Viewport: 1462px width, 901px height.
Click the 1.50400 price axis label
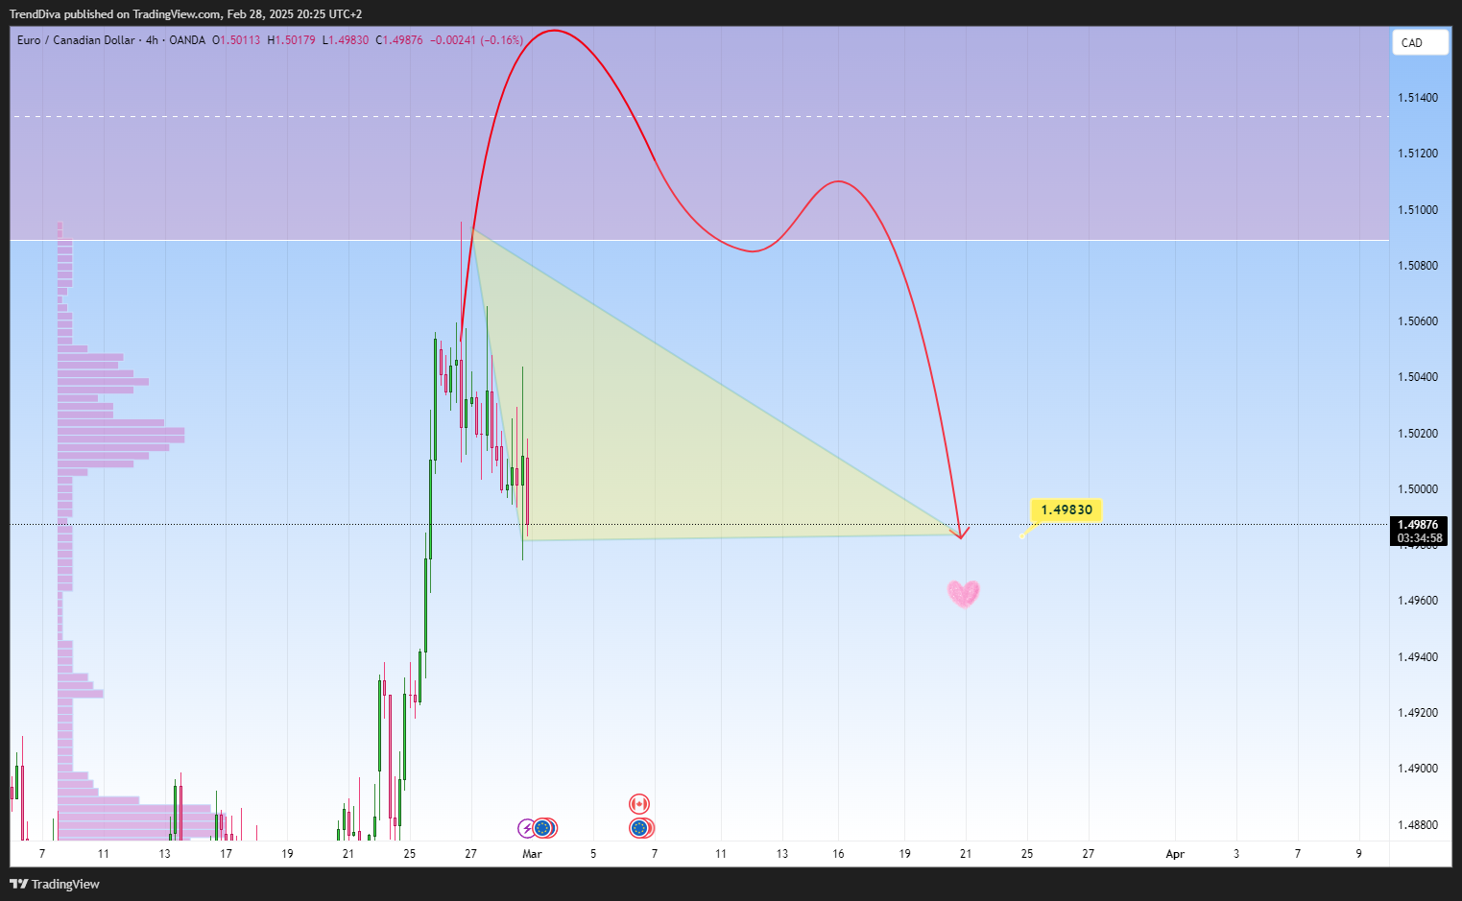tap(1418, 377)
